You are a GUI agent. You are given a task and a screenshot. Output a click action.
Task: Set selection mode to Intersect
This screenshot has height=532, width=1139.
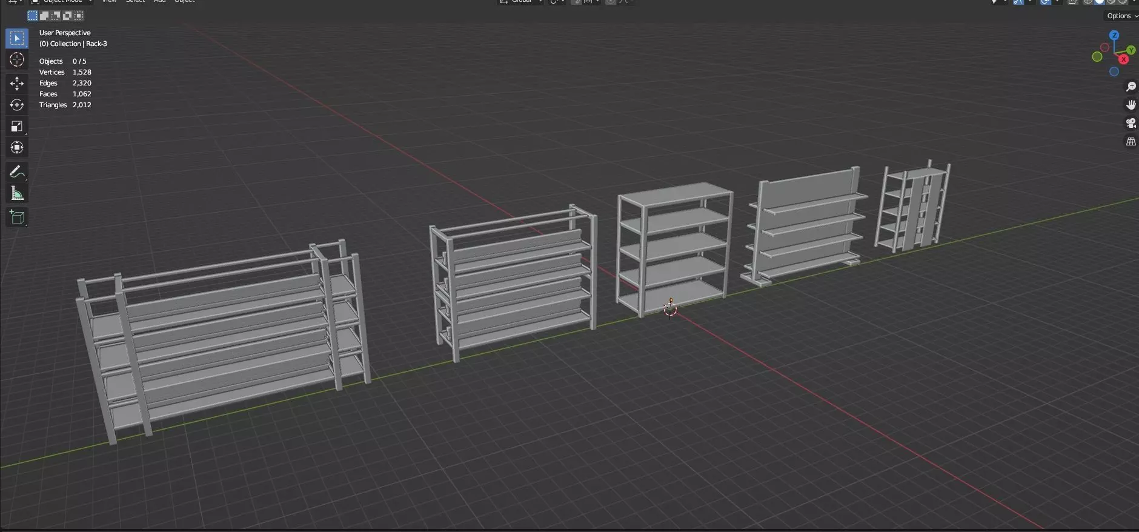pos(79,16)
